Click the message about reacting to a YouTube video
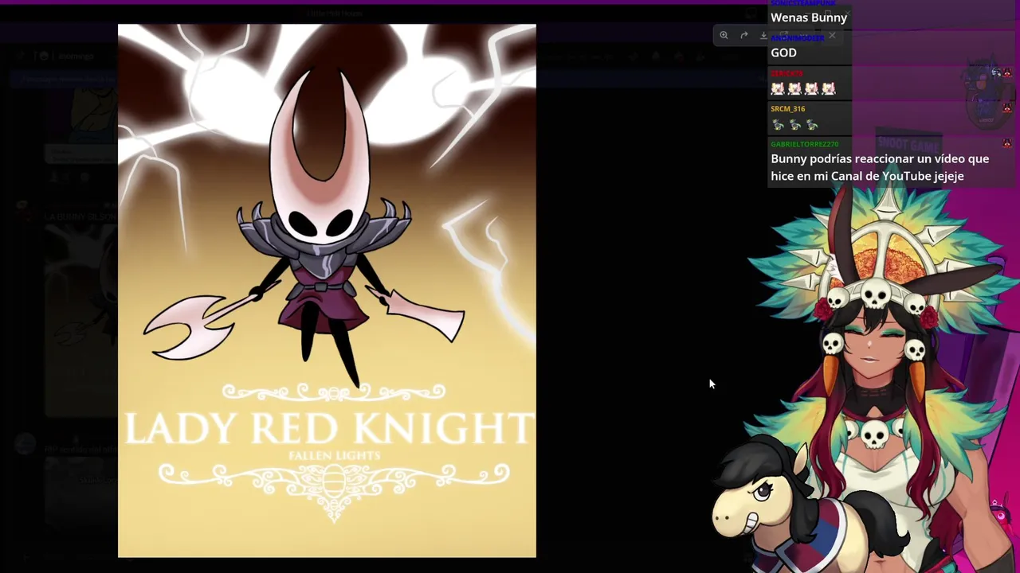Viewport: 1020px width, 573px height. tap(880, 167)
